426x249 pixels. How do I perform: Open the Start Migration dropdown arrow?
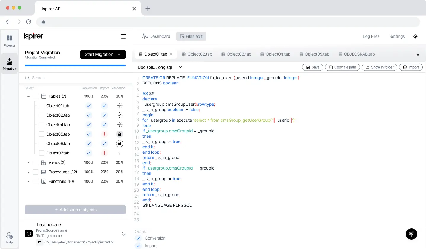pos(119,54)
